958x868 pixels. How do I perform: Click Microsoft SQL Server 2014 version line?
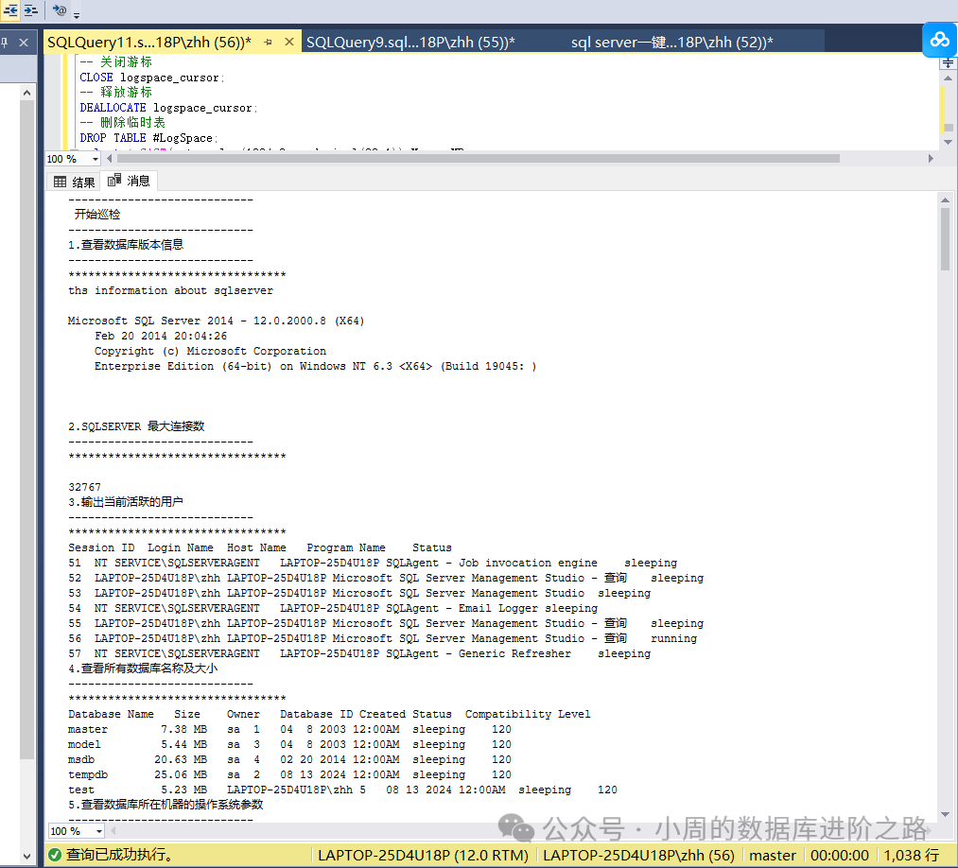click(x=216, y=321)
